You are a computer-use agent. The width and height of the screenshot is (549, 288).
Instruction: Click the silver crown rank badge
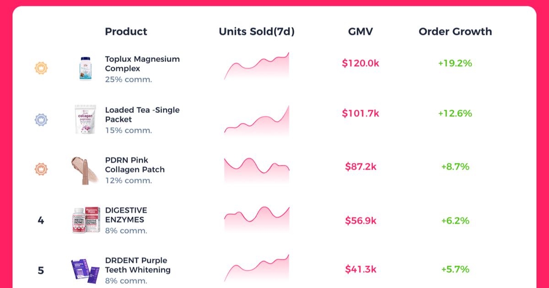41,120
